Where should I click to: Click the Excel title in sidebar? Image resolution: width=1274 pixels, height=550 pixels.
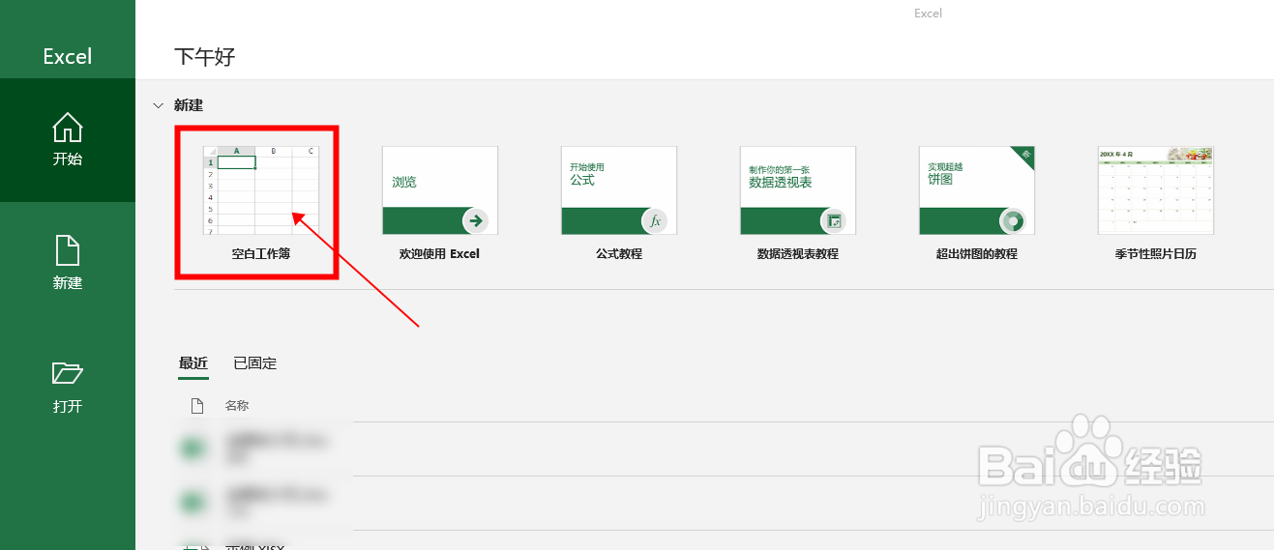pos(67,56)
